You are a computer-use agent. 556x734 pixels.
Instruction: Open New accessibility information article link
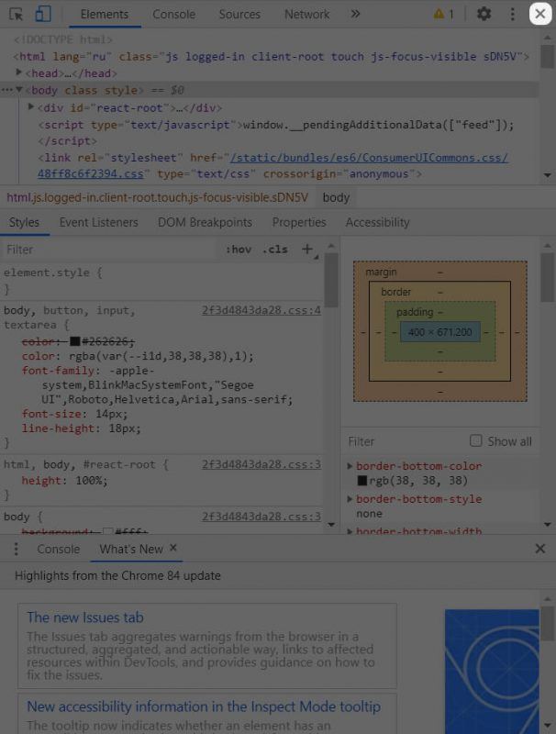click(204, 706)
